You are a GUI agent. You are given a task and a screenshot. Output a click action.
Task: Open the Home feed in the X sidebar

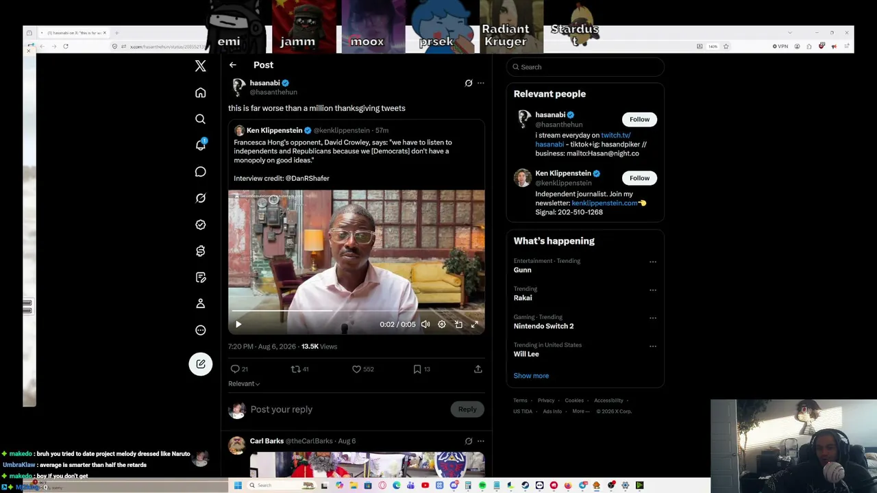[200, 92]
